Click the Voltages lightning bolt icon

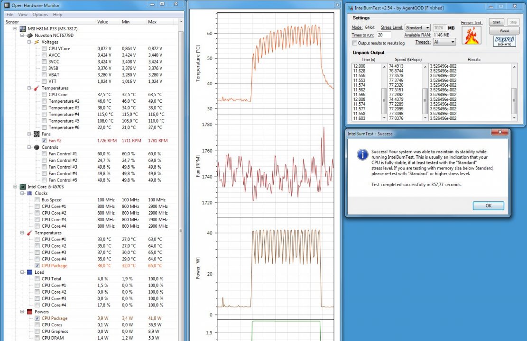(x=36, y=42)
